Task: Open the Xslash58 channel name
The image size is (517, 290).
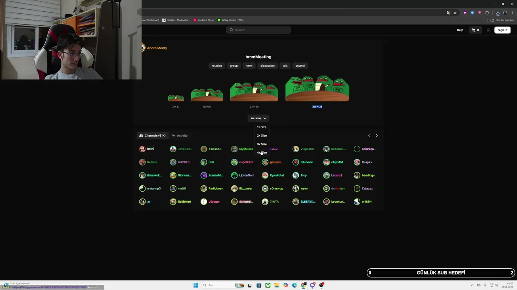Action: 215,149
